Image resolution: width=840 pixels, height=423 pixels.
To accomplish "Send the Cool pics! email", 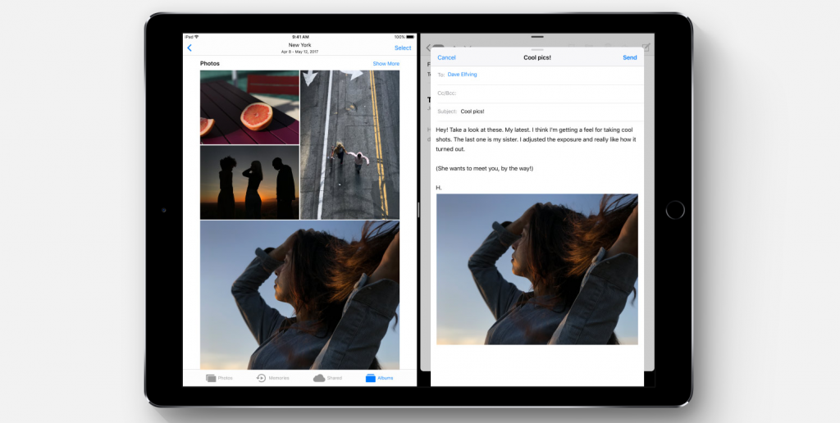I will (629, 58).
